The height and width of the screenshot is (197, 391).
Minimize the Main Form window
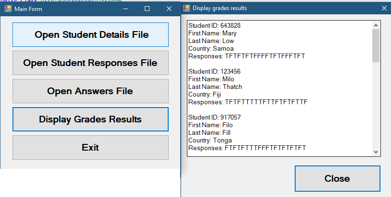tap(125, 9)
